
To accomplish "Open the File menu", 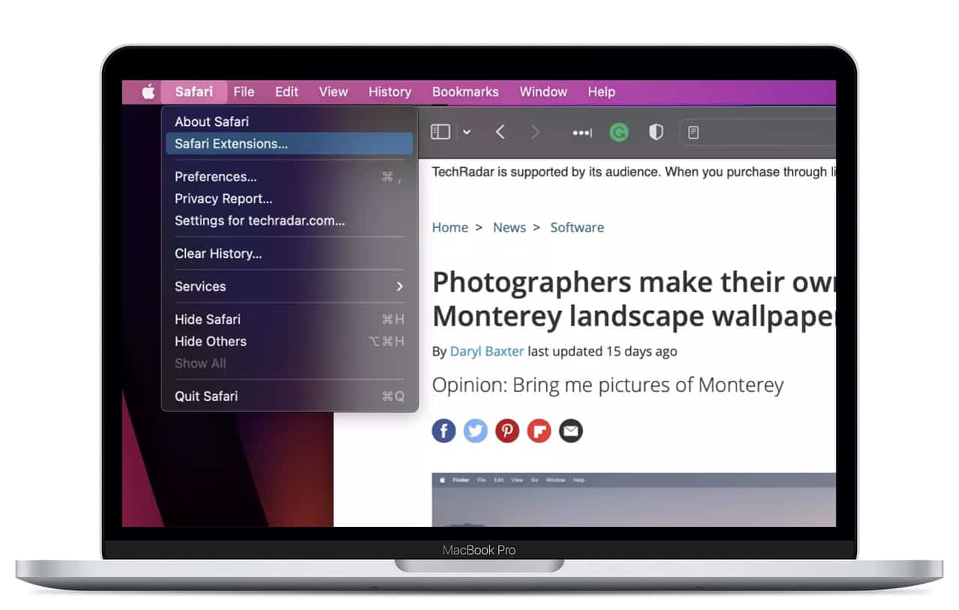I will pyautogui.click(x=243, y=91).
